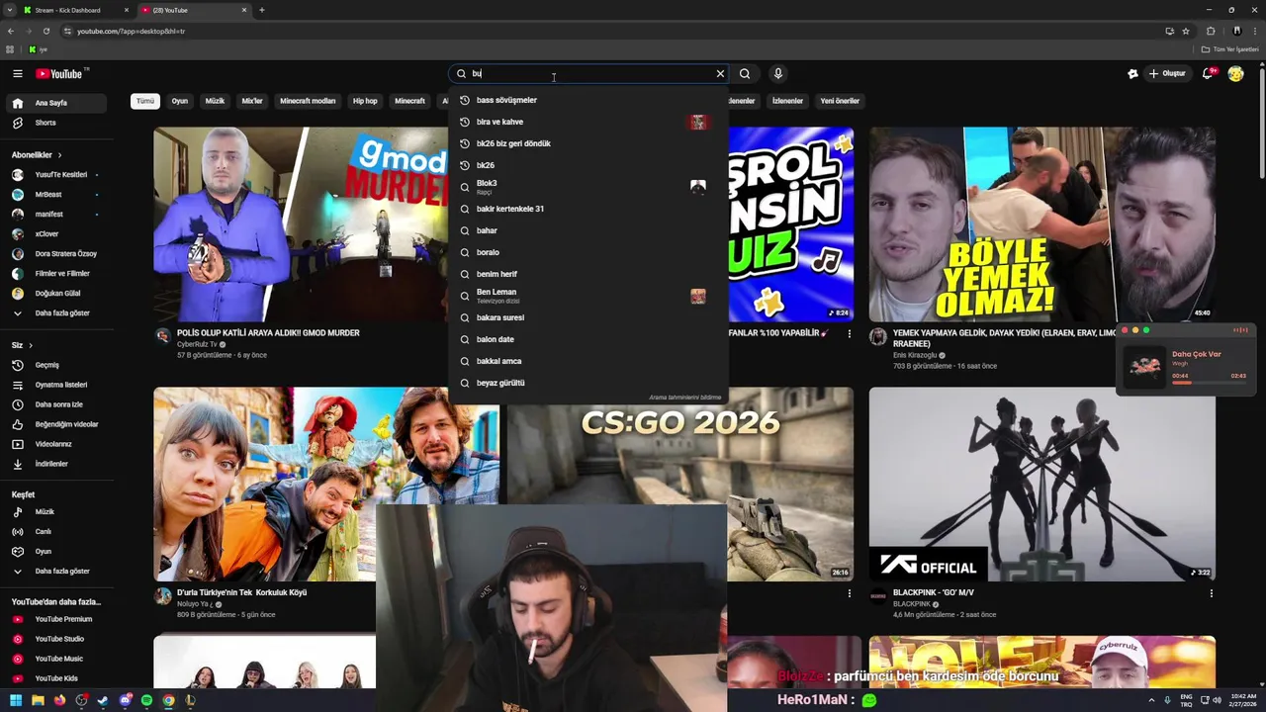Open the account avatar menu
This screenshot has height=712, width=1266.
tap(1235, 73)
